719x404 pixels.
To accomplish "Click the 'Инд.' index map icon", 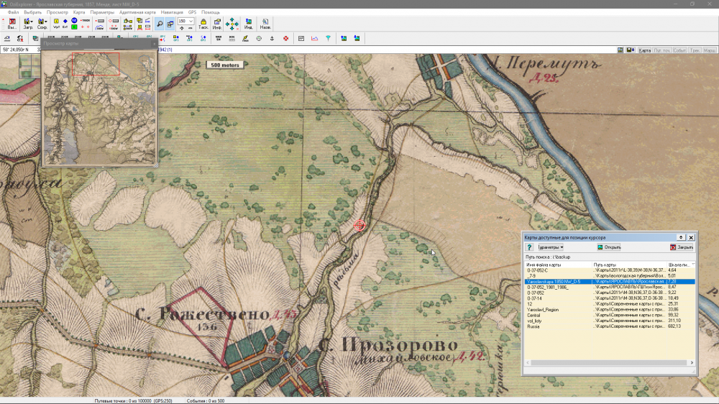I will (248, 24).
